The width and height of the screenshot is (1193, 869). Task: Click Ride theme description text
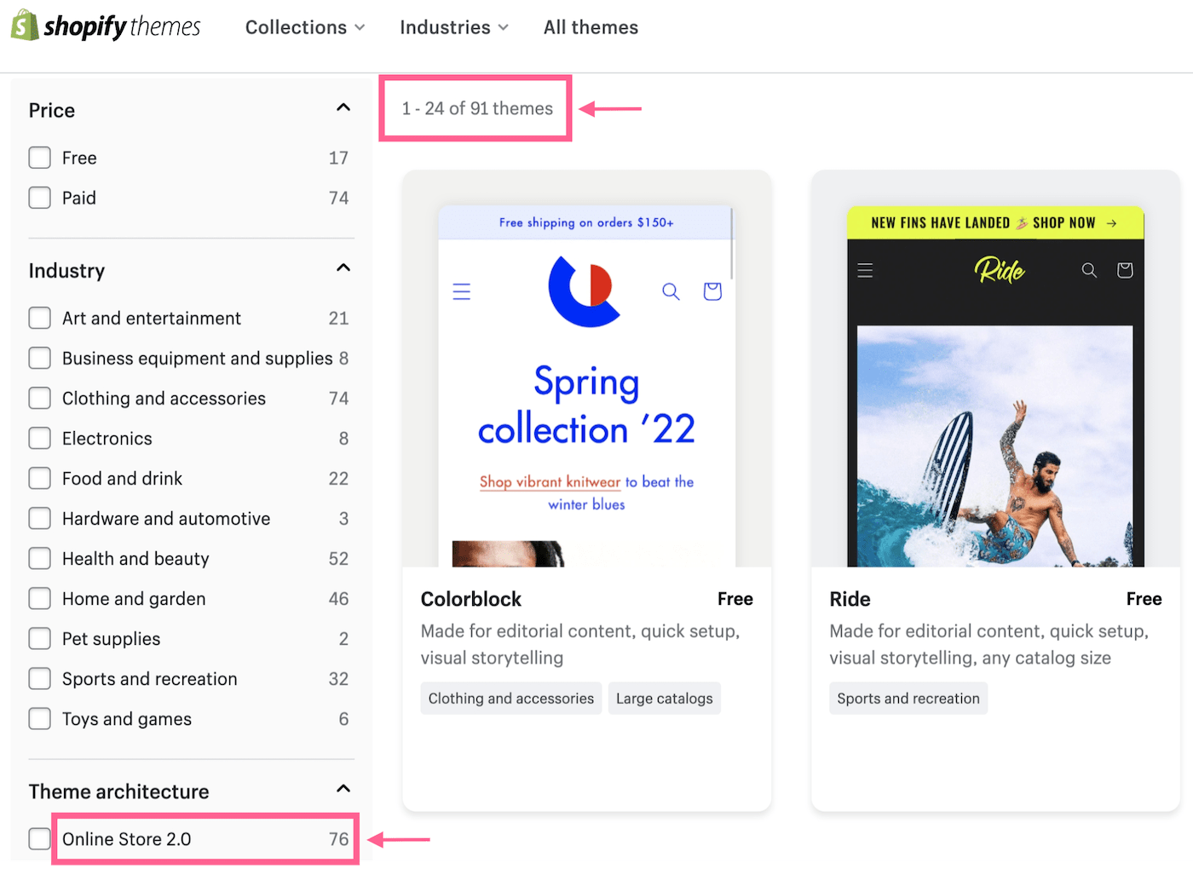[989, 644]
